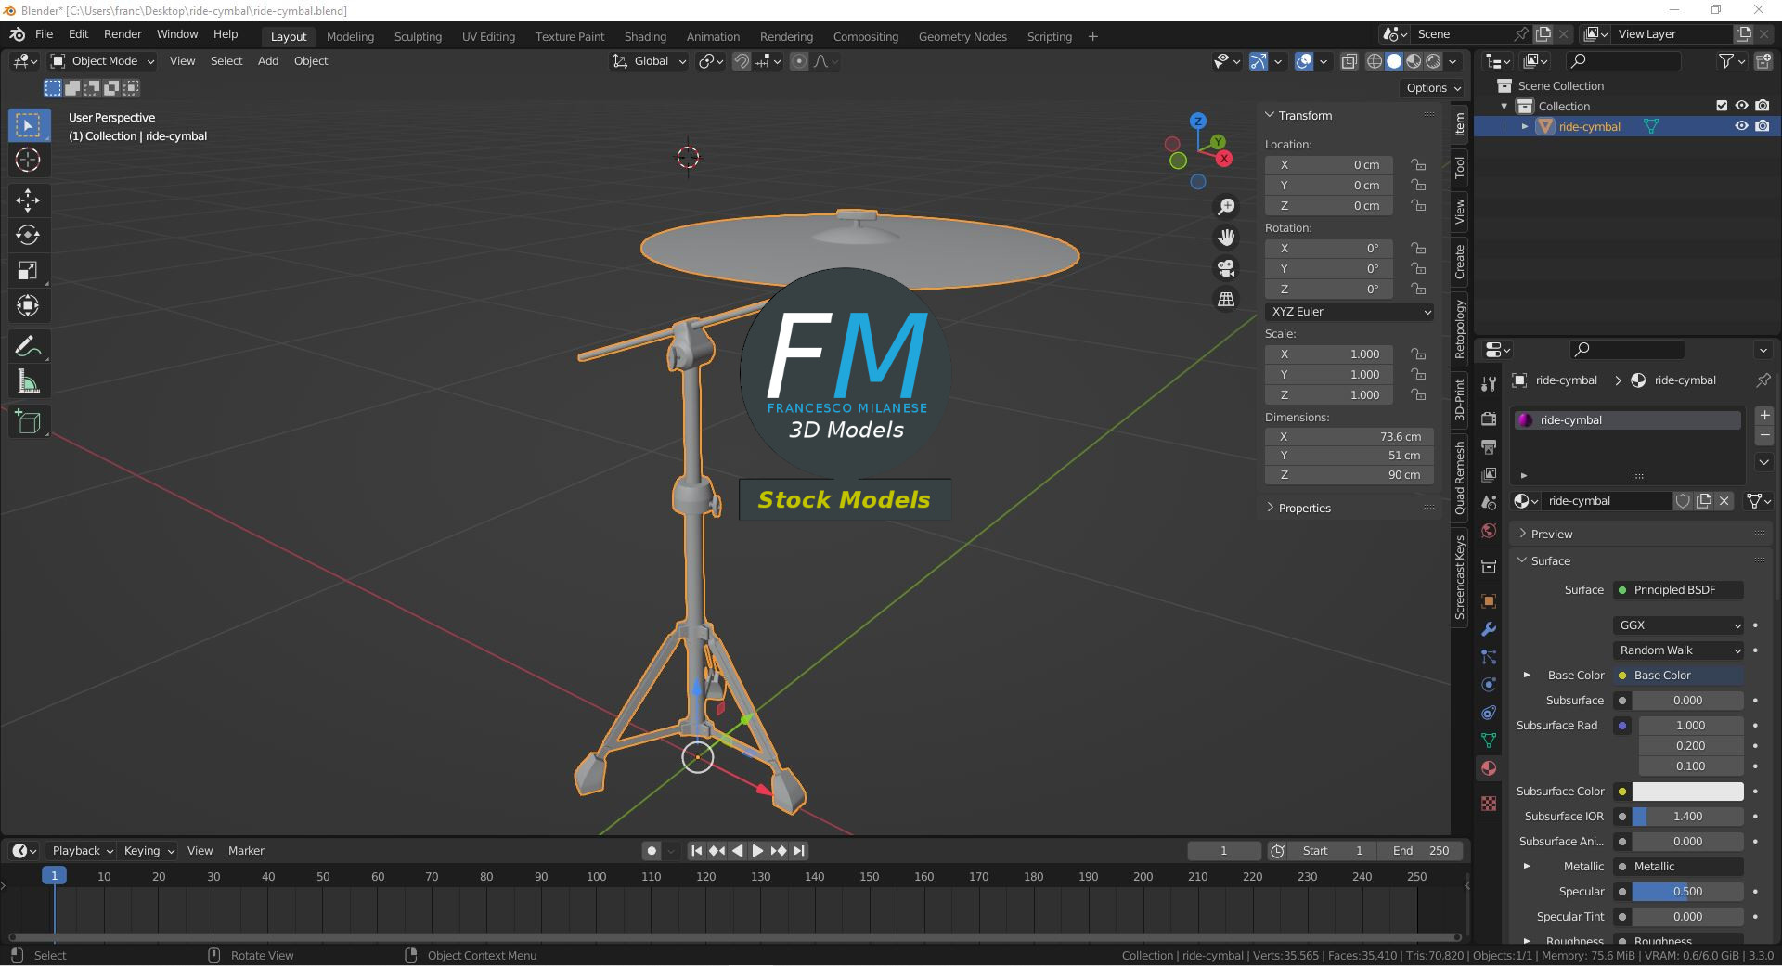Toggle auto keying record button
1782x966 pixels.
652,851
